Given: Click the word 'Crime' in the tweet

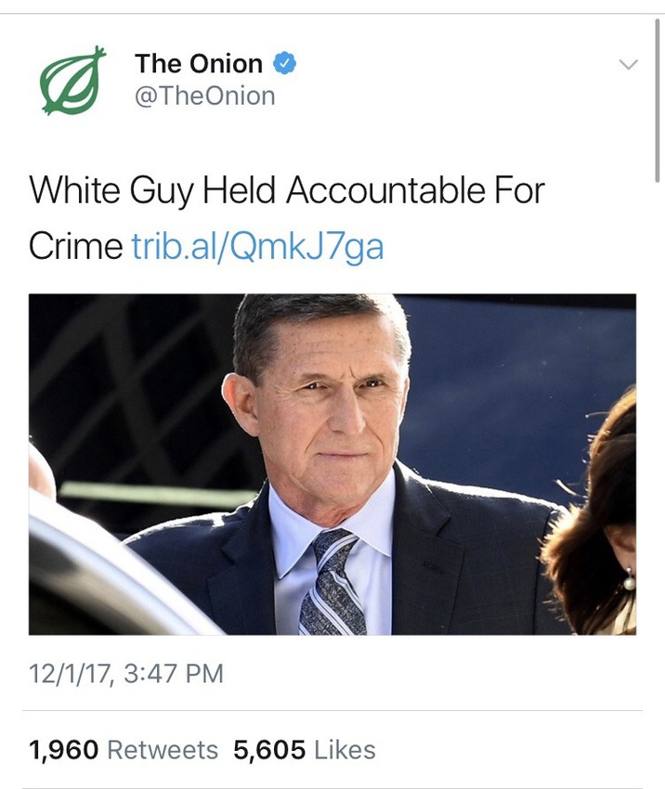Looking at the screenshot, I should point(75,246).
